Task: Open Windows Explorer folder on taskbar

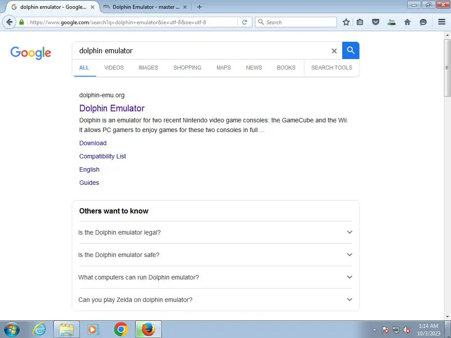Action: tap(67, 329)
